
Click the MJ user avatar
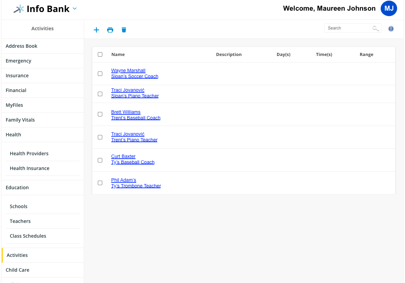[389, 9]
